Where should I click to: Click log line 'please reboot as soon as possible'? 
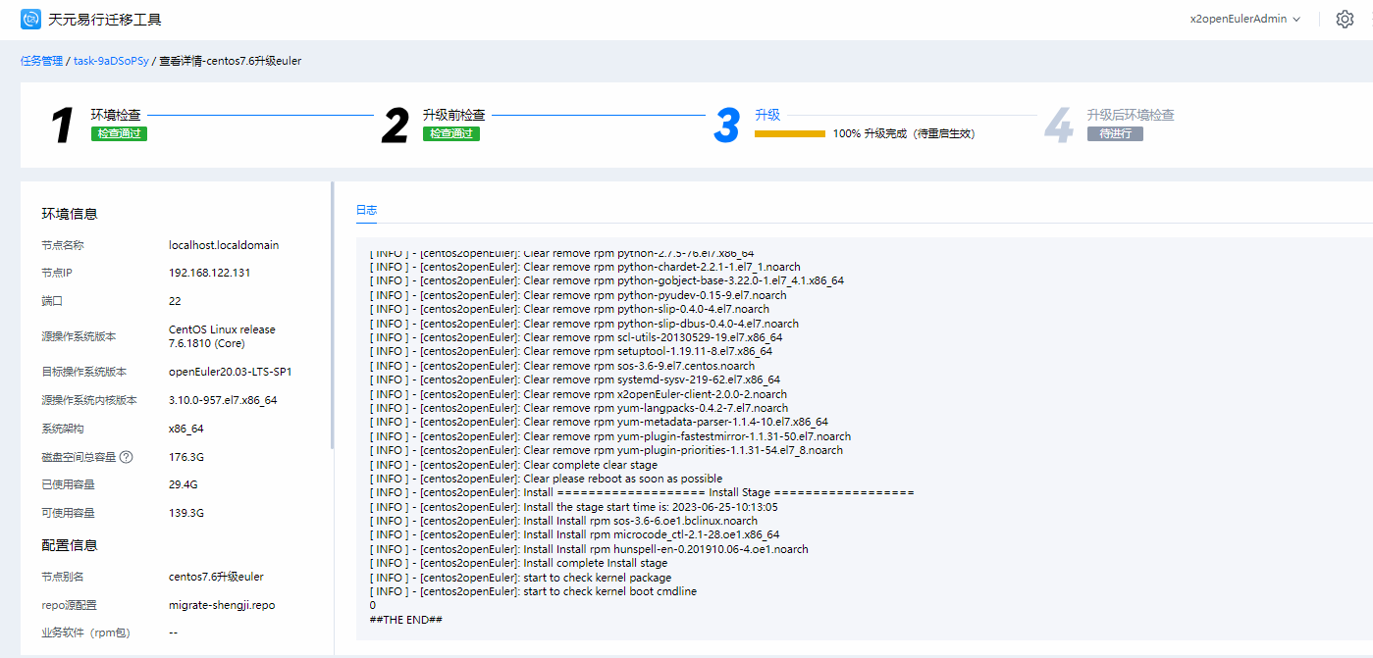click(546, 479)
